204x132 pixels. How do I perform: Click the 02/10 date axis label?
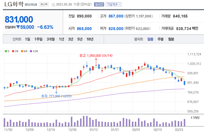[158, 130]
